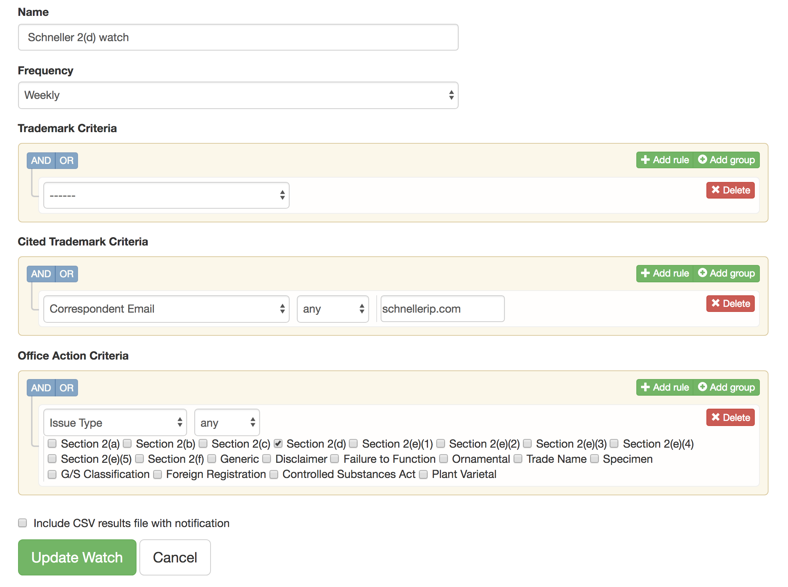The height and width of the screenshot is (587, 788).
Task: Click the Name field with Schneller 2(d) watch
Action: [238, 38]
